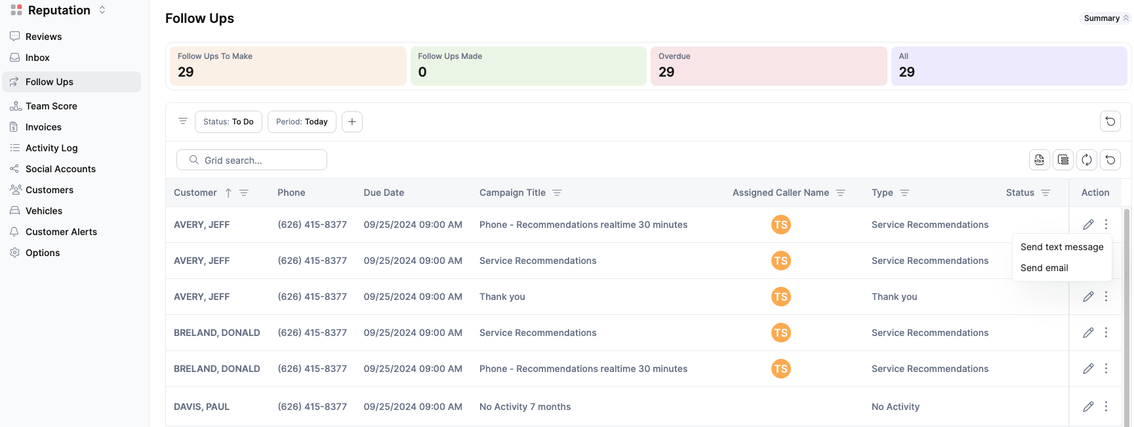The height and width of the screenshot is (427, 1134).
Task: Open more actions for first Avery row
Action: (1106, 225)
